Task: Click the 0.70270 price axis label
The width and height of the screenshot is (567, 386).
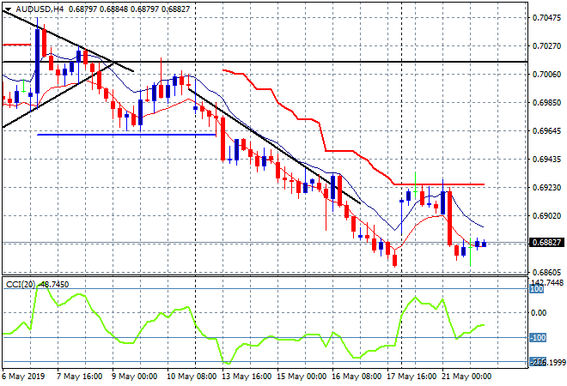Action: pos(546,46)
